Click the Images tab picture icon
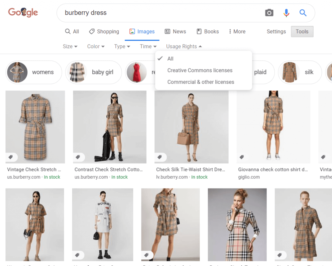 pos(132,31)
